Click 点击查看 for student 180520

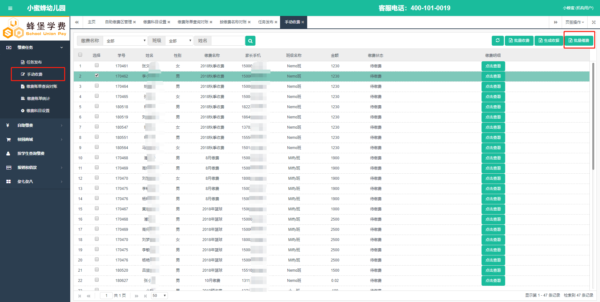click(493, 270)
